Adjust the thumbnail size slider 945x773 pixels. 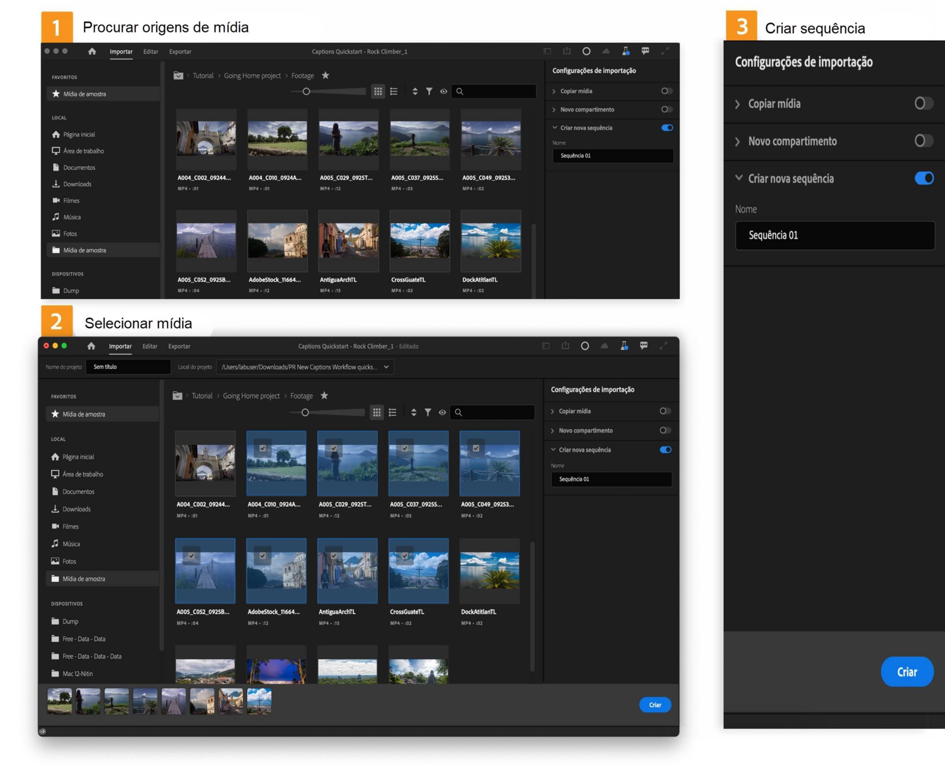click(x=305, y=91)
